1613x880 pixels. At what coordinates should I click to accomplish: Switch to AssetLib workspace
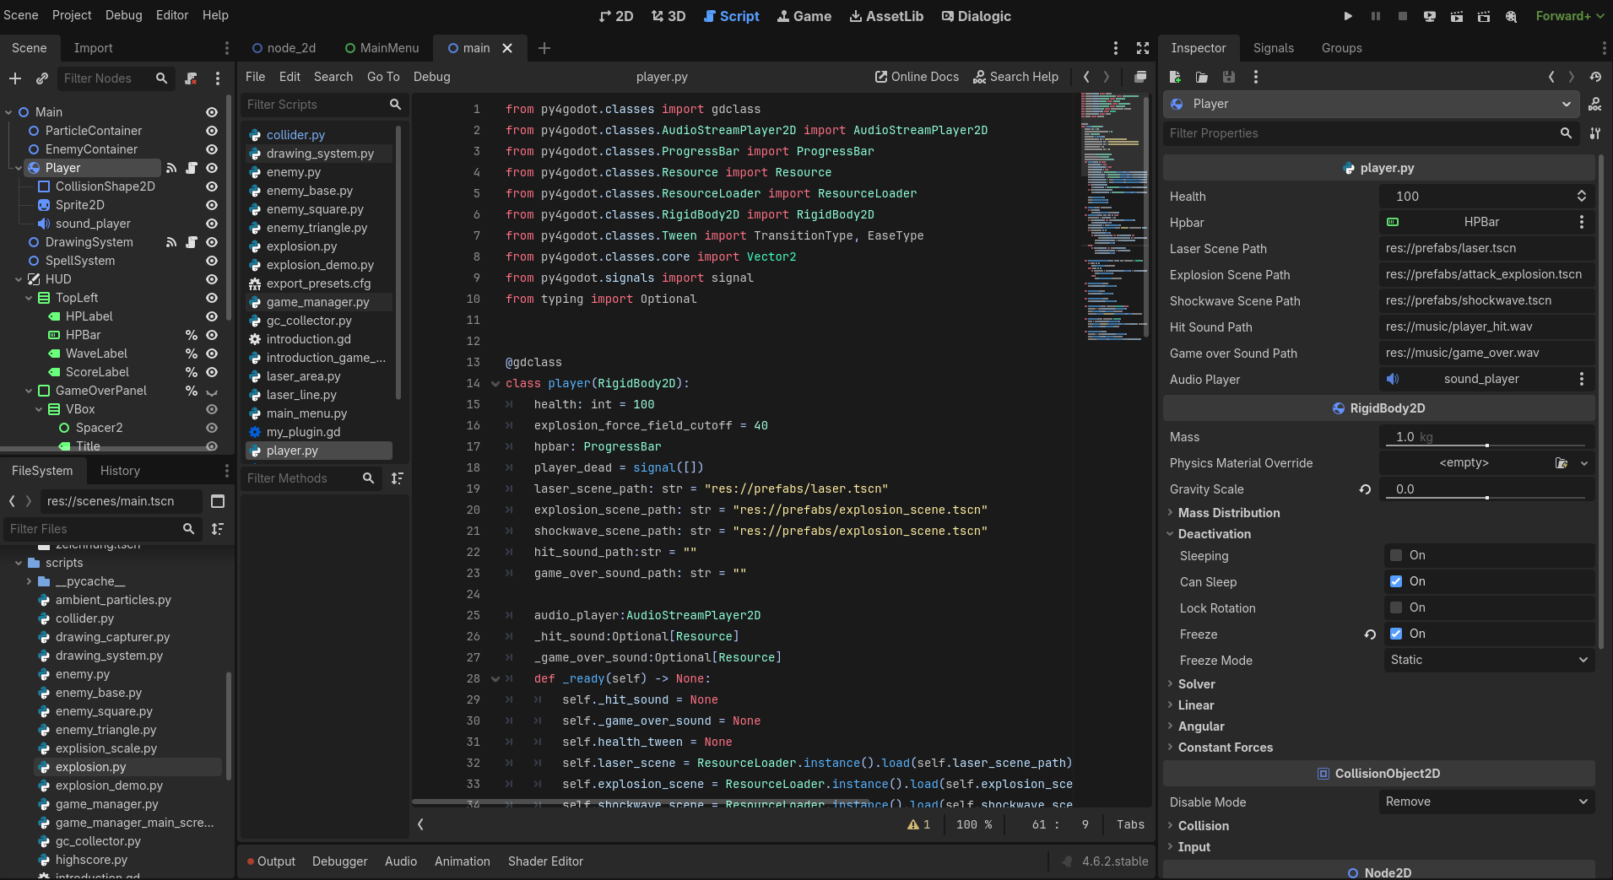tap(886, 16)
